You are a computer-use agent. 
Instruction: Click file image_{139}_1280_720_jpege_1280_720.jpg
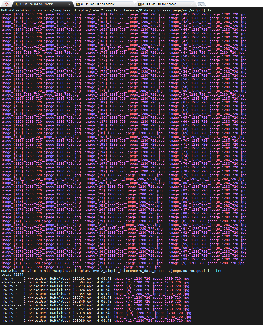tap(41, 175)
